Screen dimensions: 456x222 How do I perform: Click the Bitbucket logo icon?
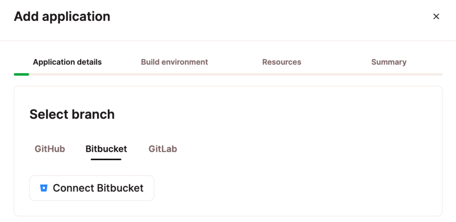[43, 188]
